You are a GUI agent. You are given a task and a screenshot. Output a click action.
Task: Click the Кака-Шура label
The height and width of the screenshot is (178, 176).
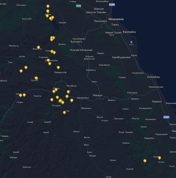(104, 65)
